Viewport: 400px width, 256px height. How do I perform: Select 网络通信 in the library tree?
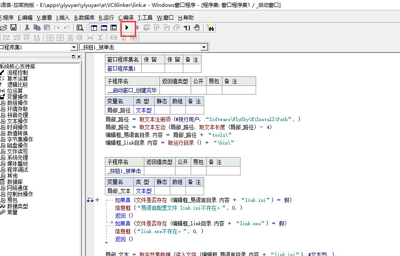click(17, 188)
